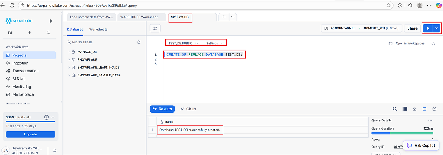Show the Chart view tab

(188, 109)
